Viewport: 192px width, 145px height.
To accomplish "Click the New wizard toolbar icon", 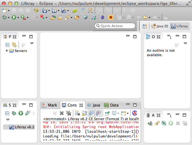I will click(x=5, y=11).
